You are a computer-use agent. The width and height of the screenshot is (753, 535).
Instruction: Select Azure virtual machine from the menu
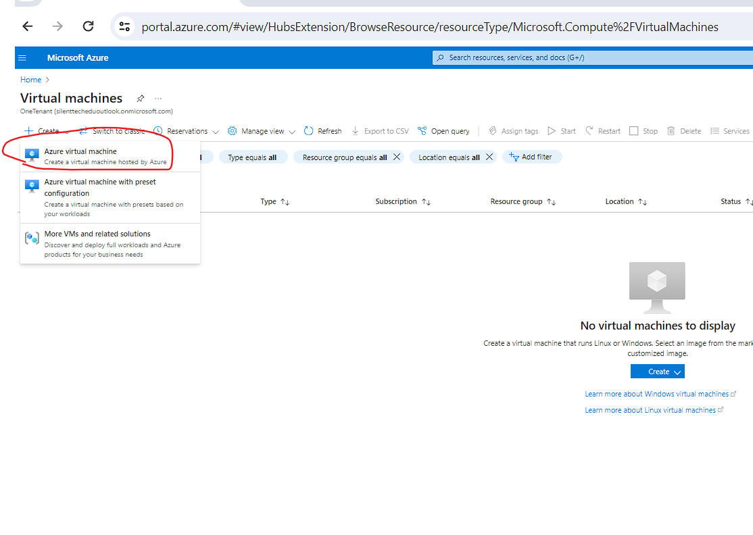click(x=82, y=151)
